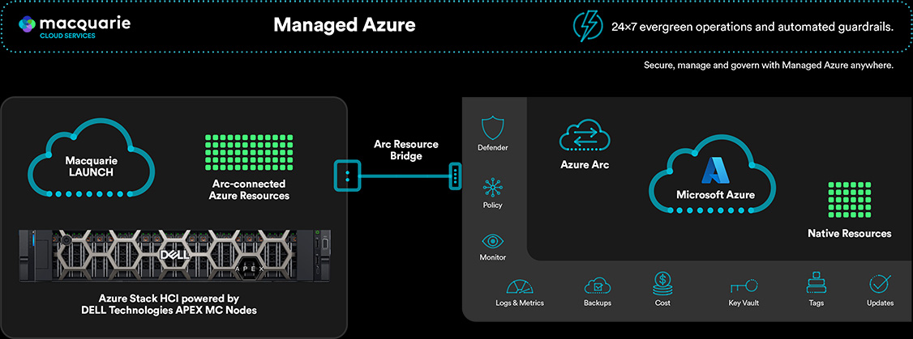Select the Policy network icon
This screenshot has width=913, height=339.
tap(493, 187)
